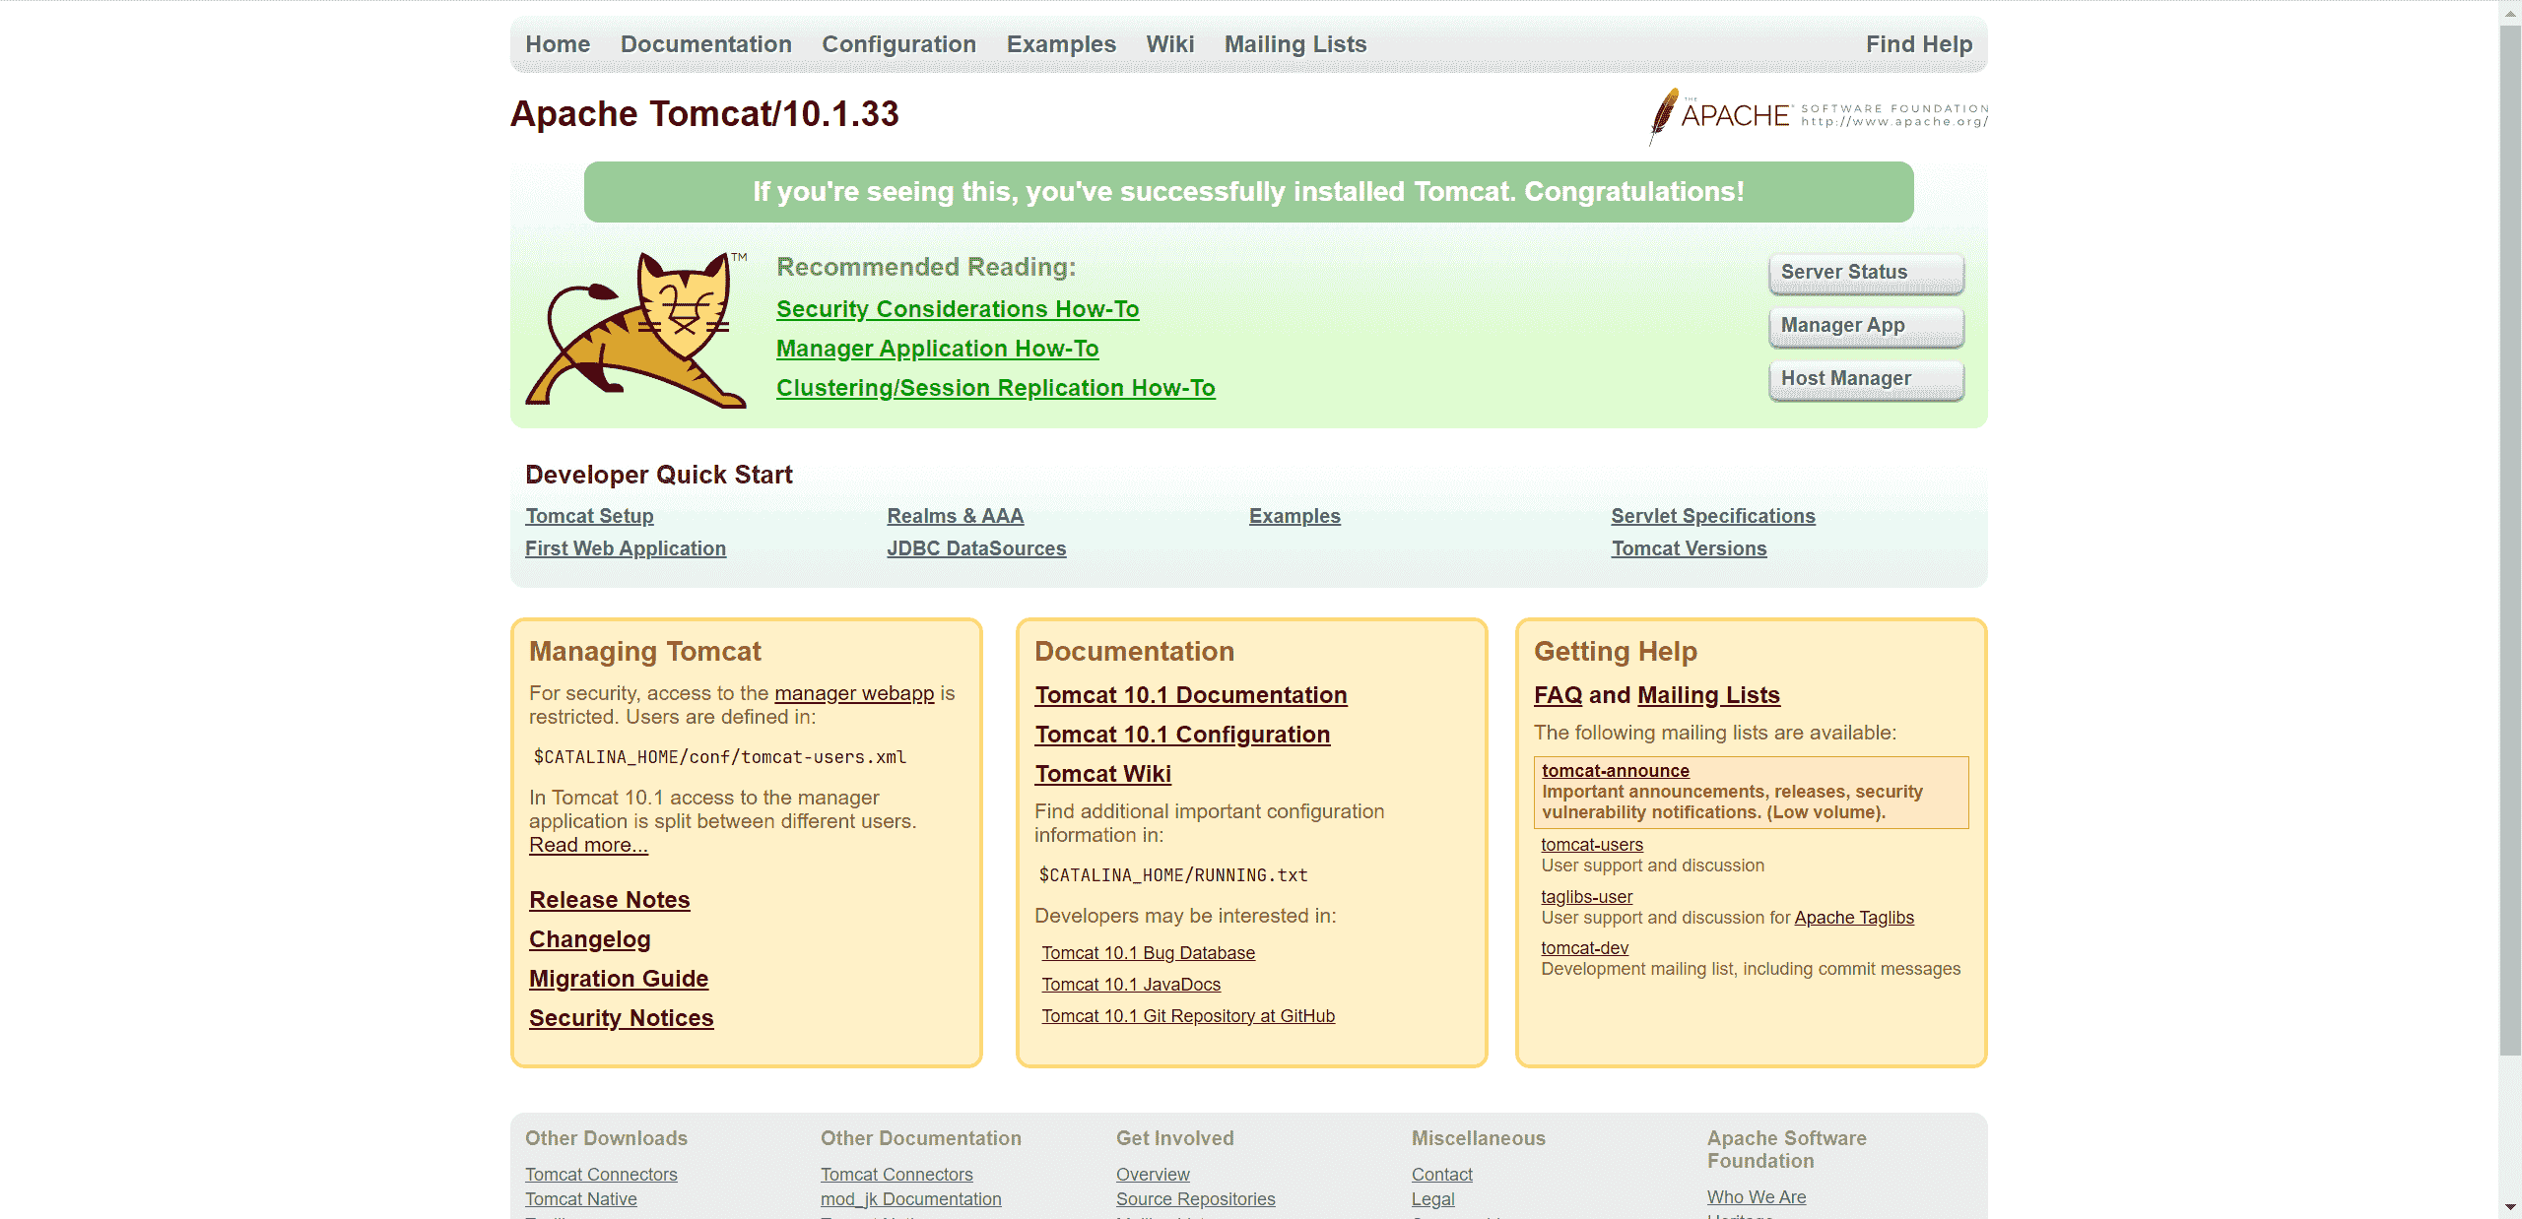
Task: Open Security Notices link
Action: 621,1018
